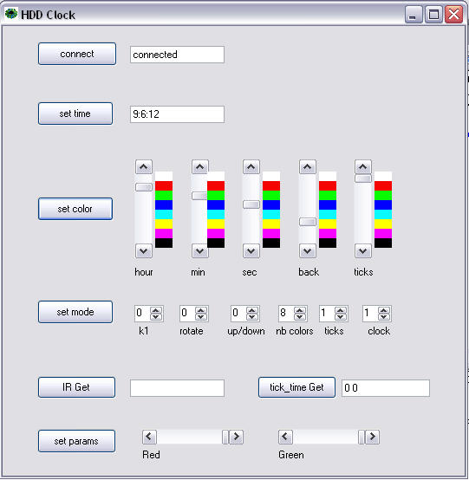Click the time input field showing 9:6:12
Viewport: 469px width, 480px height.
point(177,114)
